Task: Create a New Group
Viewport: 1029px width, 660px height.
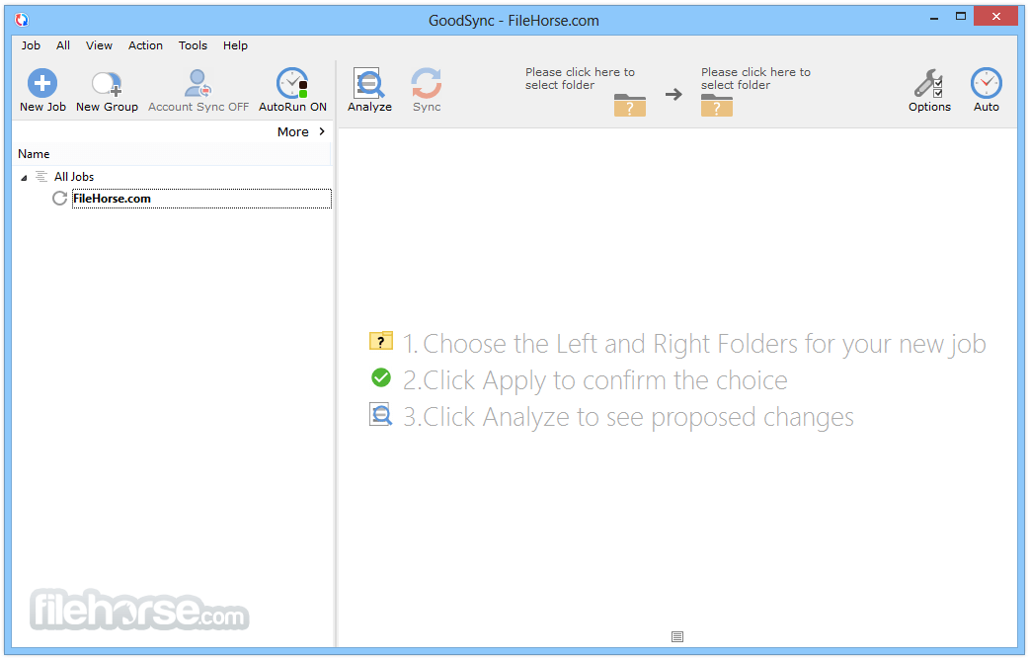Action: (x=107, y=91)
